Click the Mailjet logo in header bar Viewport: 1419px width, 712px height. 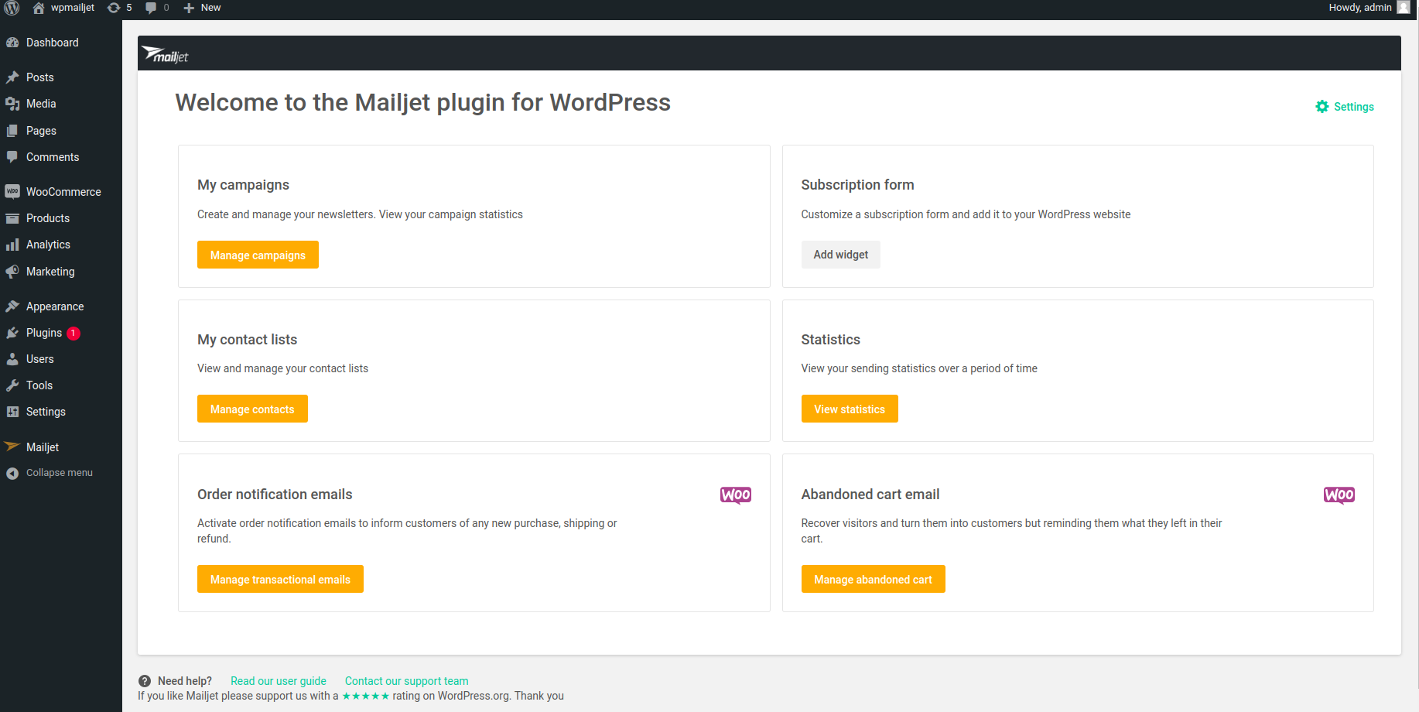click(x=165, y=54)
